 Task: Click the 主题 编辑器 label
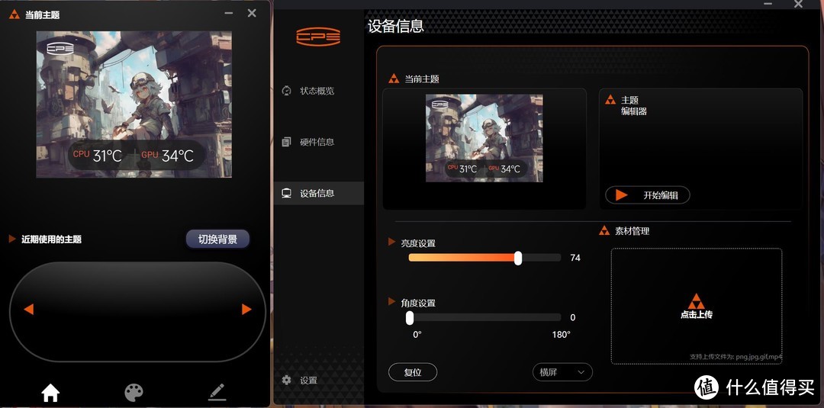(634, 105)
